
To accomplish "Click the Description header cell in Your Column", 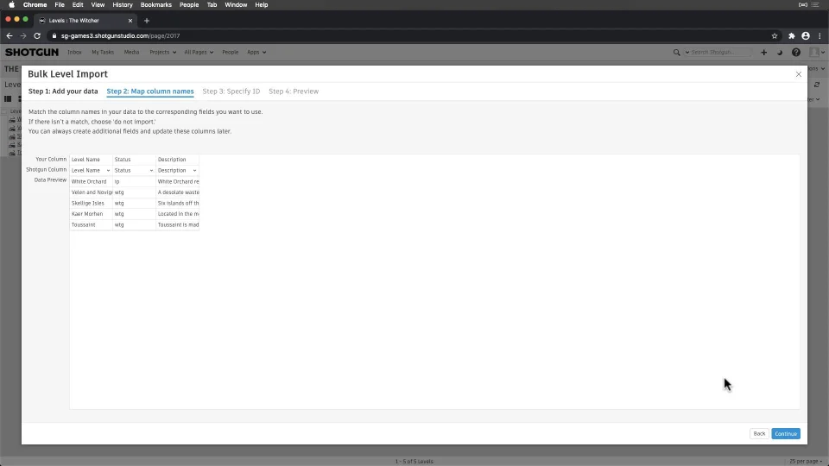I will click(177, 159).
